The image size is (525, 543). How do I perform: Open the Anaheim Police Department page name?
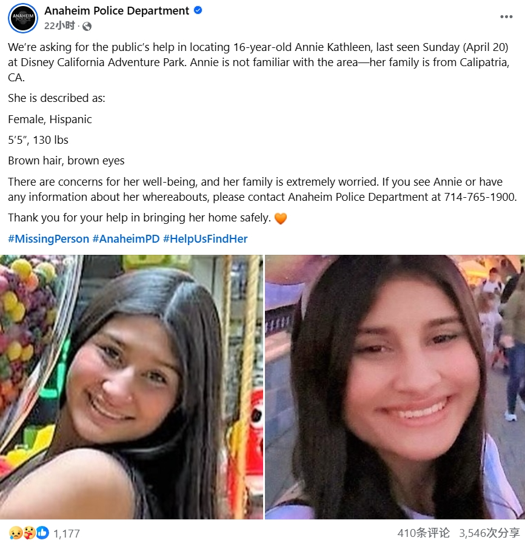[116, 11]
